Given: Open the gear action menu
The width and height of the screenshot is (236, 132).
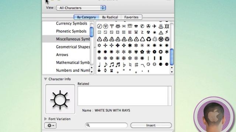Looking at the screenshot, I should coord(51,125).
